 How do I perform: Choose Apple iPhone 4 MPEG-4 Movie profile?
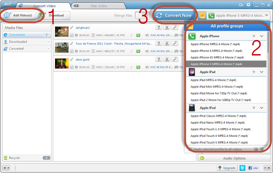pyautogui.click(x=226, y=51)
